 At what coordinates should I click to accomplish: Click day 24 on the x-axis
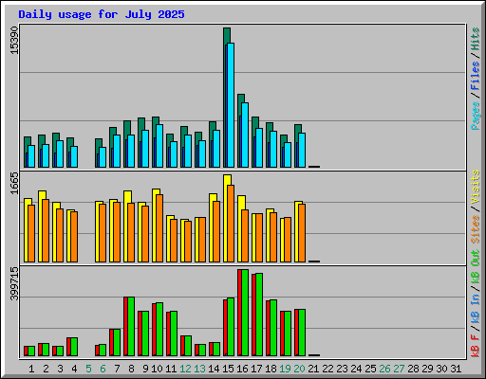click(x=356, y=369)
